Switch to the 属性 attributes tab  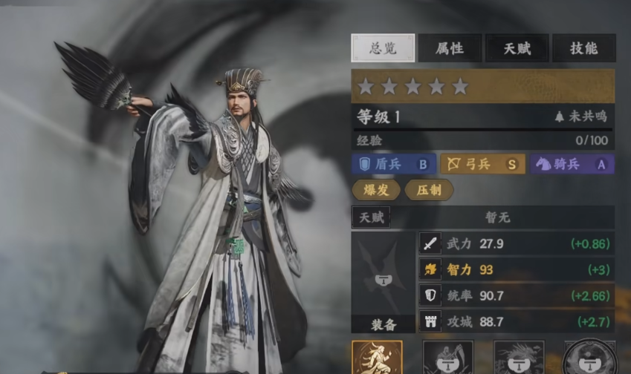(x=450, y=48)
